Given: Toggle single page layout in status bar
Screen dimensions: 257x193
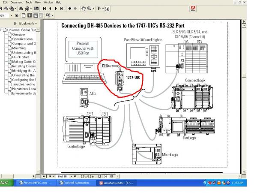Looking at the screenshot, I should click(99, 176).
